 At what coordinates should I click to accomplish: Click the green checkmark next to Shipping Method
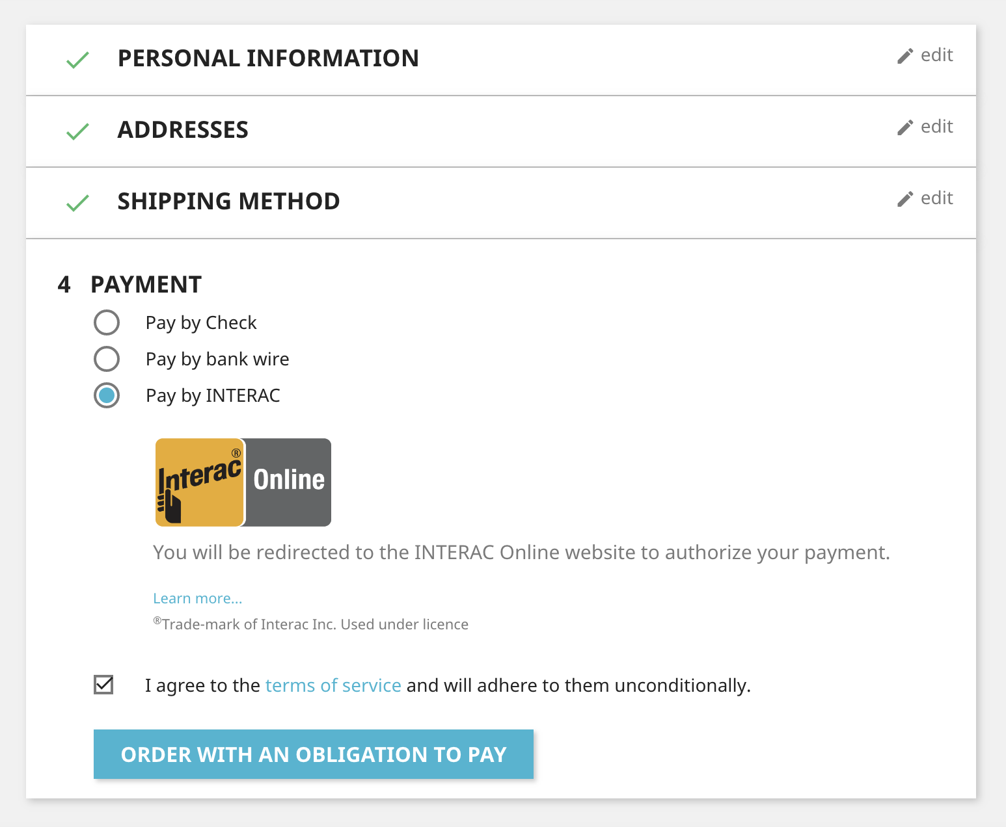pyautogui.click(x=77, y=203)
